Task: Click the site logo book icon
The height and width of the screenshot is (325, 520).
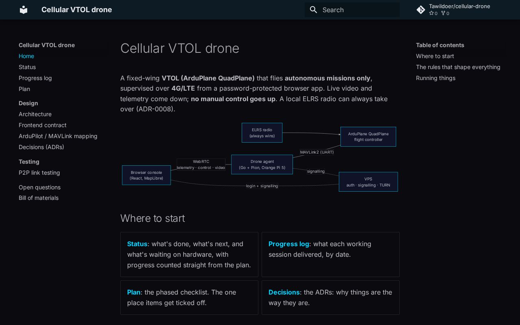Action: click(x=24, y=10)
